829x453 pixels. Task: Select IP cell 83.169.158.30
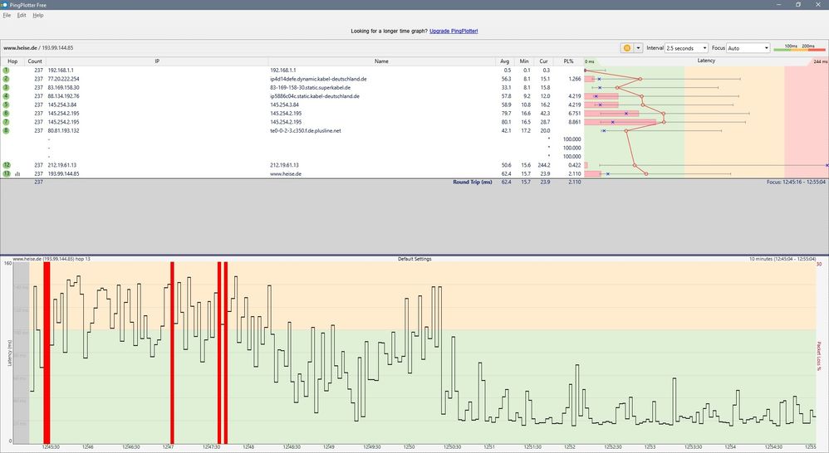[63, 88]
